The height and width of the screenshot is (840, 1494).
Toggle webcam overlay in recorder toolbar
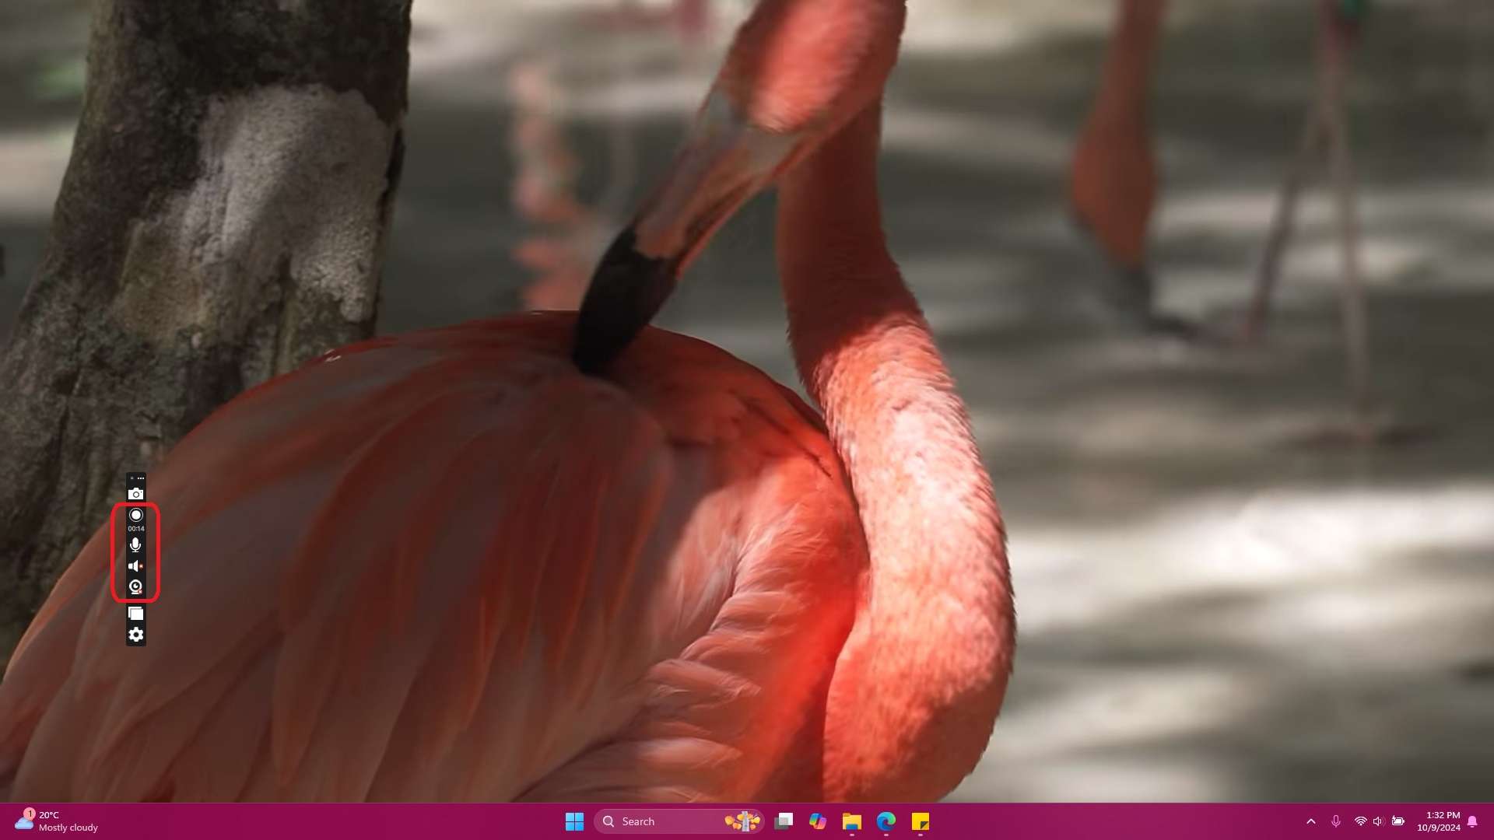click(x=135, y=586)
